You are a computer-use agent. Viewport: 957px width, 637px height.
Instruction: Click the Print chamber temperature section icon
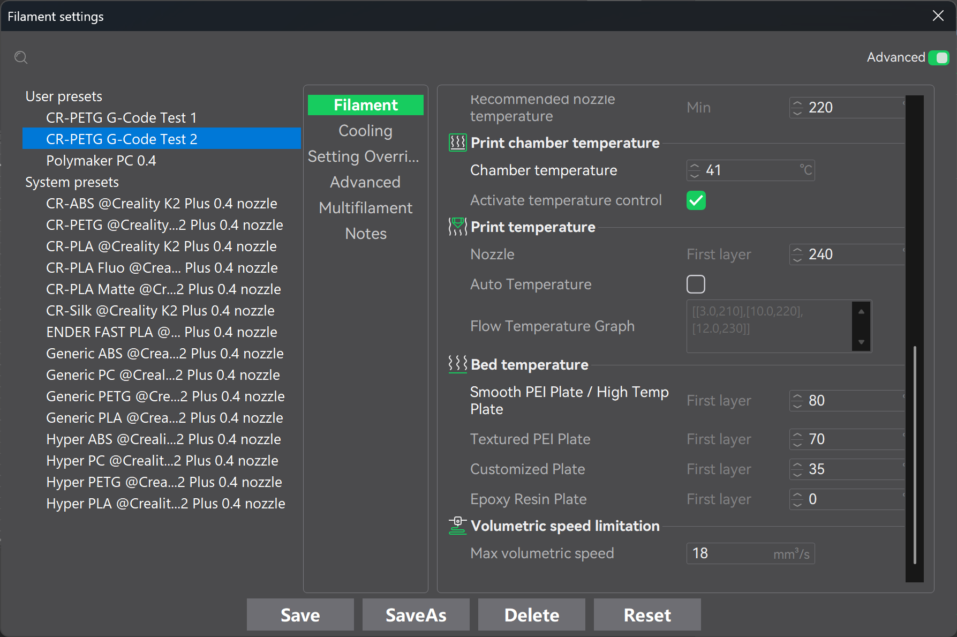pos(458,143)
